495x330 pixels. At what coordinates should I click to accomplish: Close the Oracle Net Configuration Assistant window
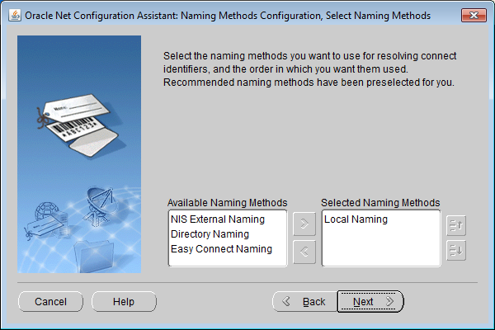pos(474,15)
